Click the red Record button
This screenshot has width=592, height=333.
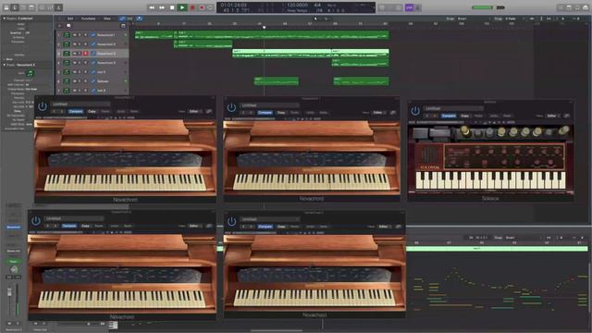coord(192,7)
